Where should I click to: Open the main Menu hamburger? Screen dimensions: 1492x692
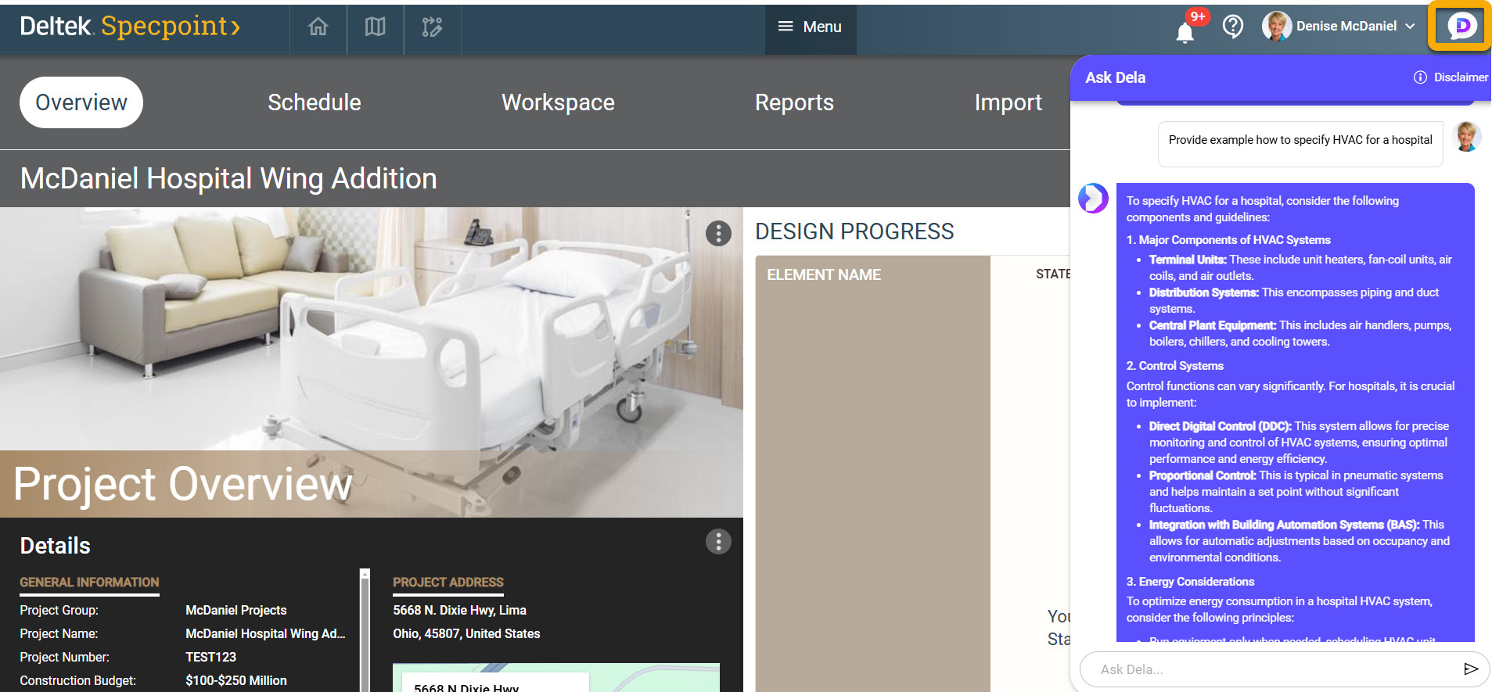click(x=810, y=27)
